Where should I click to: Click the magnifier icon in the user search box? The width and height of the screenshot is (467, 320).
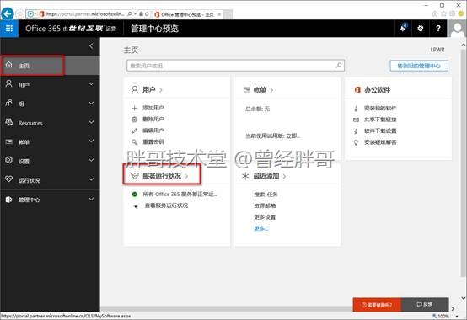339,66
